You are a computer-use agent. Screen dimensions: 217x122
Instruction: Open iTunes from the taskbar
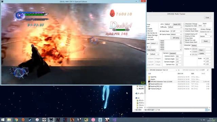point(37,120)
